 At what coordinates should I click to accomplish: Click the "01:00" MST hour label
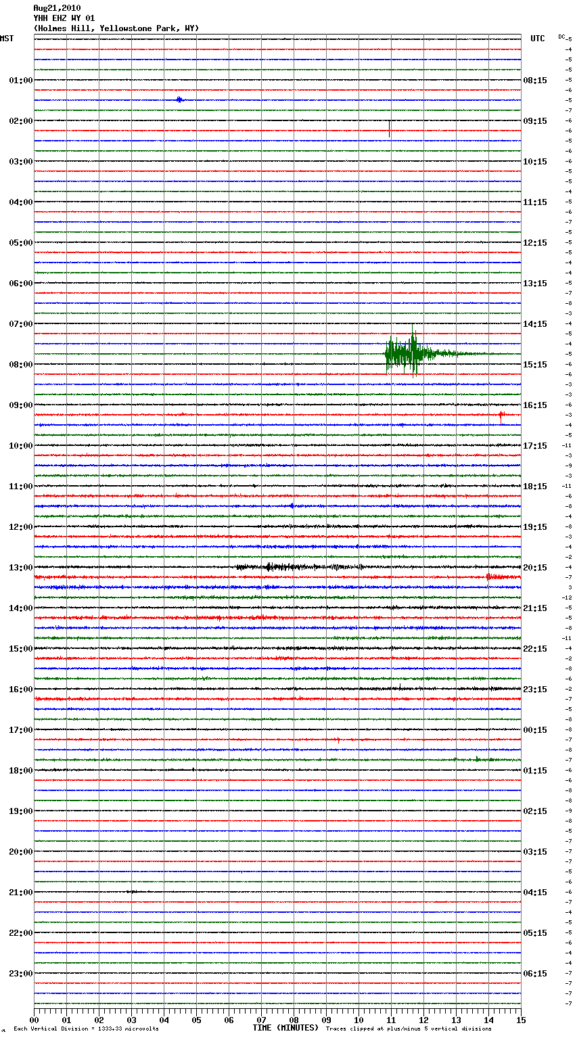point(21,81)
